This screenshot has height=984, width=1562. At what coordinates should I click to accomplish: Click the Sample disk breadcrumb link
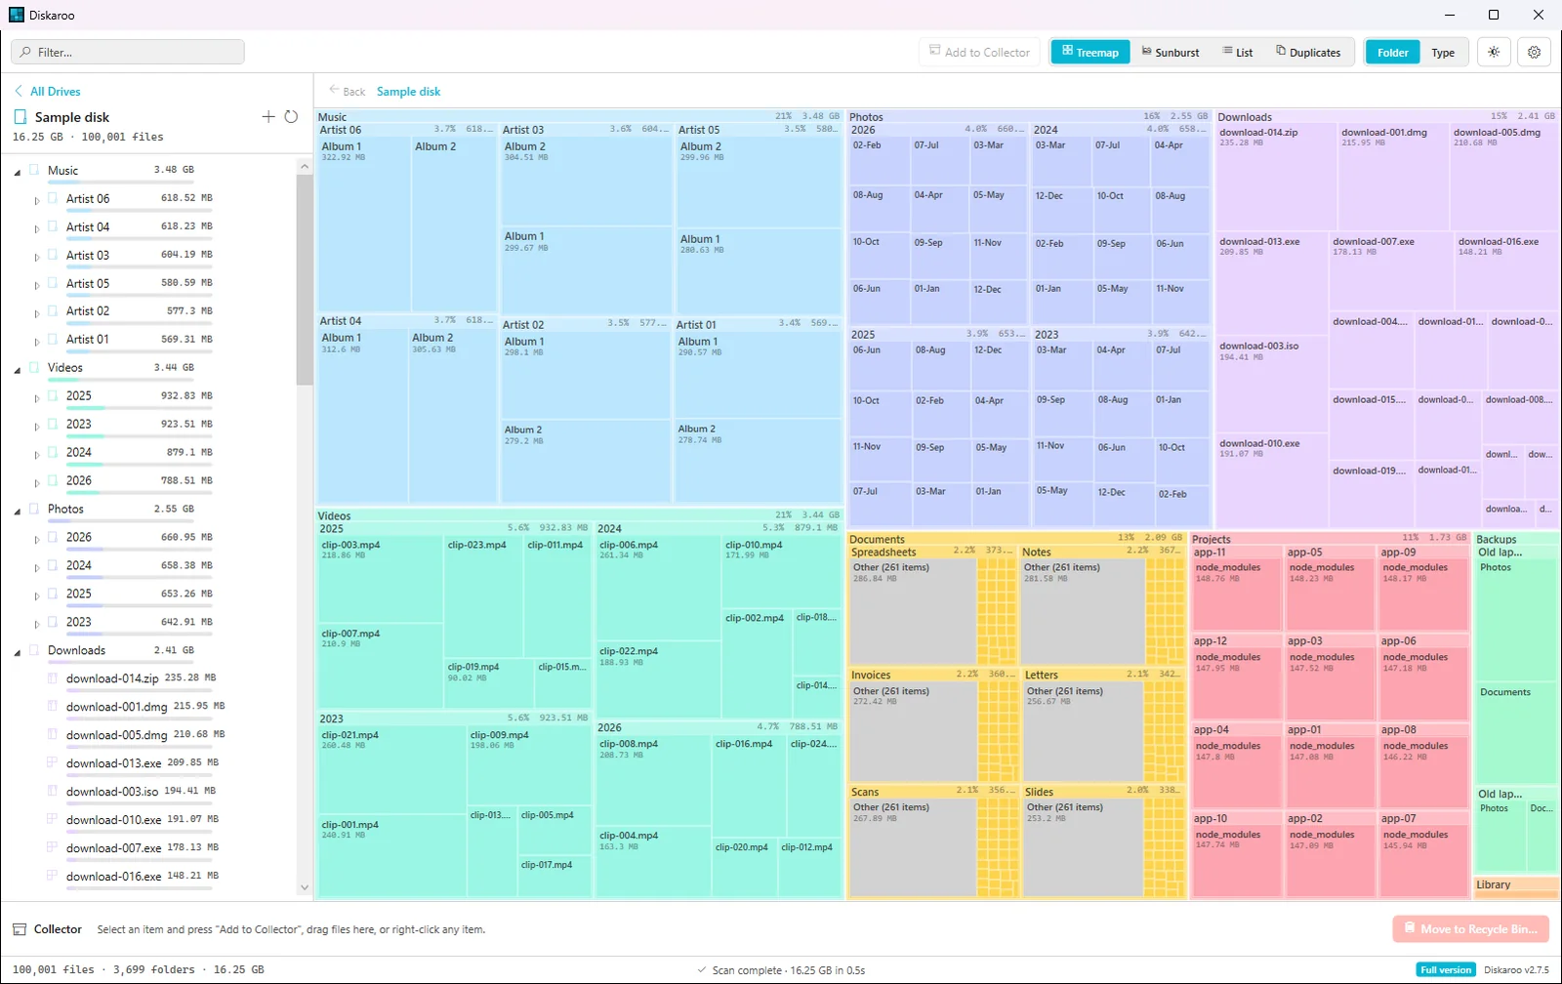pyautogui.click(x=408, y=91)
